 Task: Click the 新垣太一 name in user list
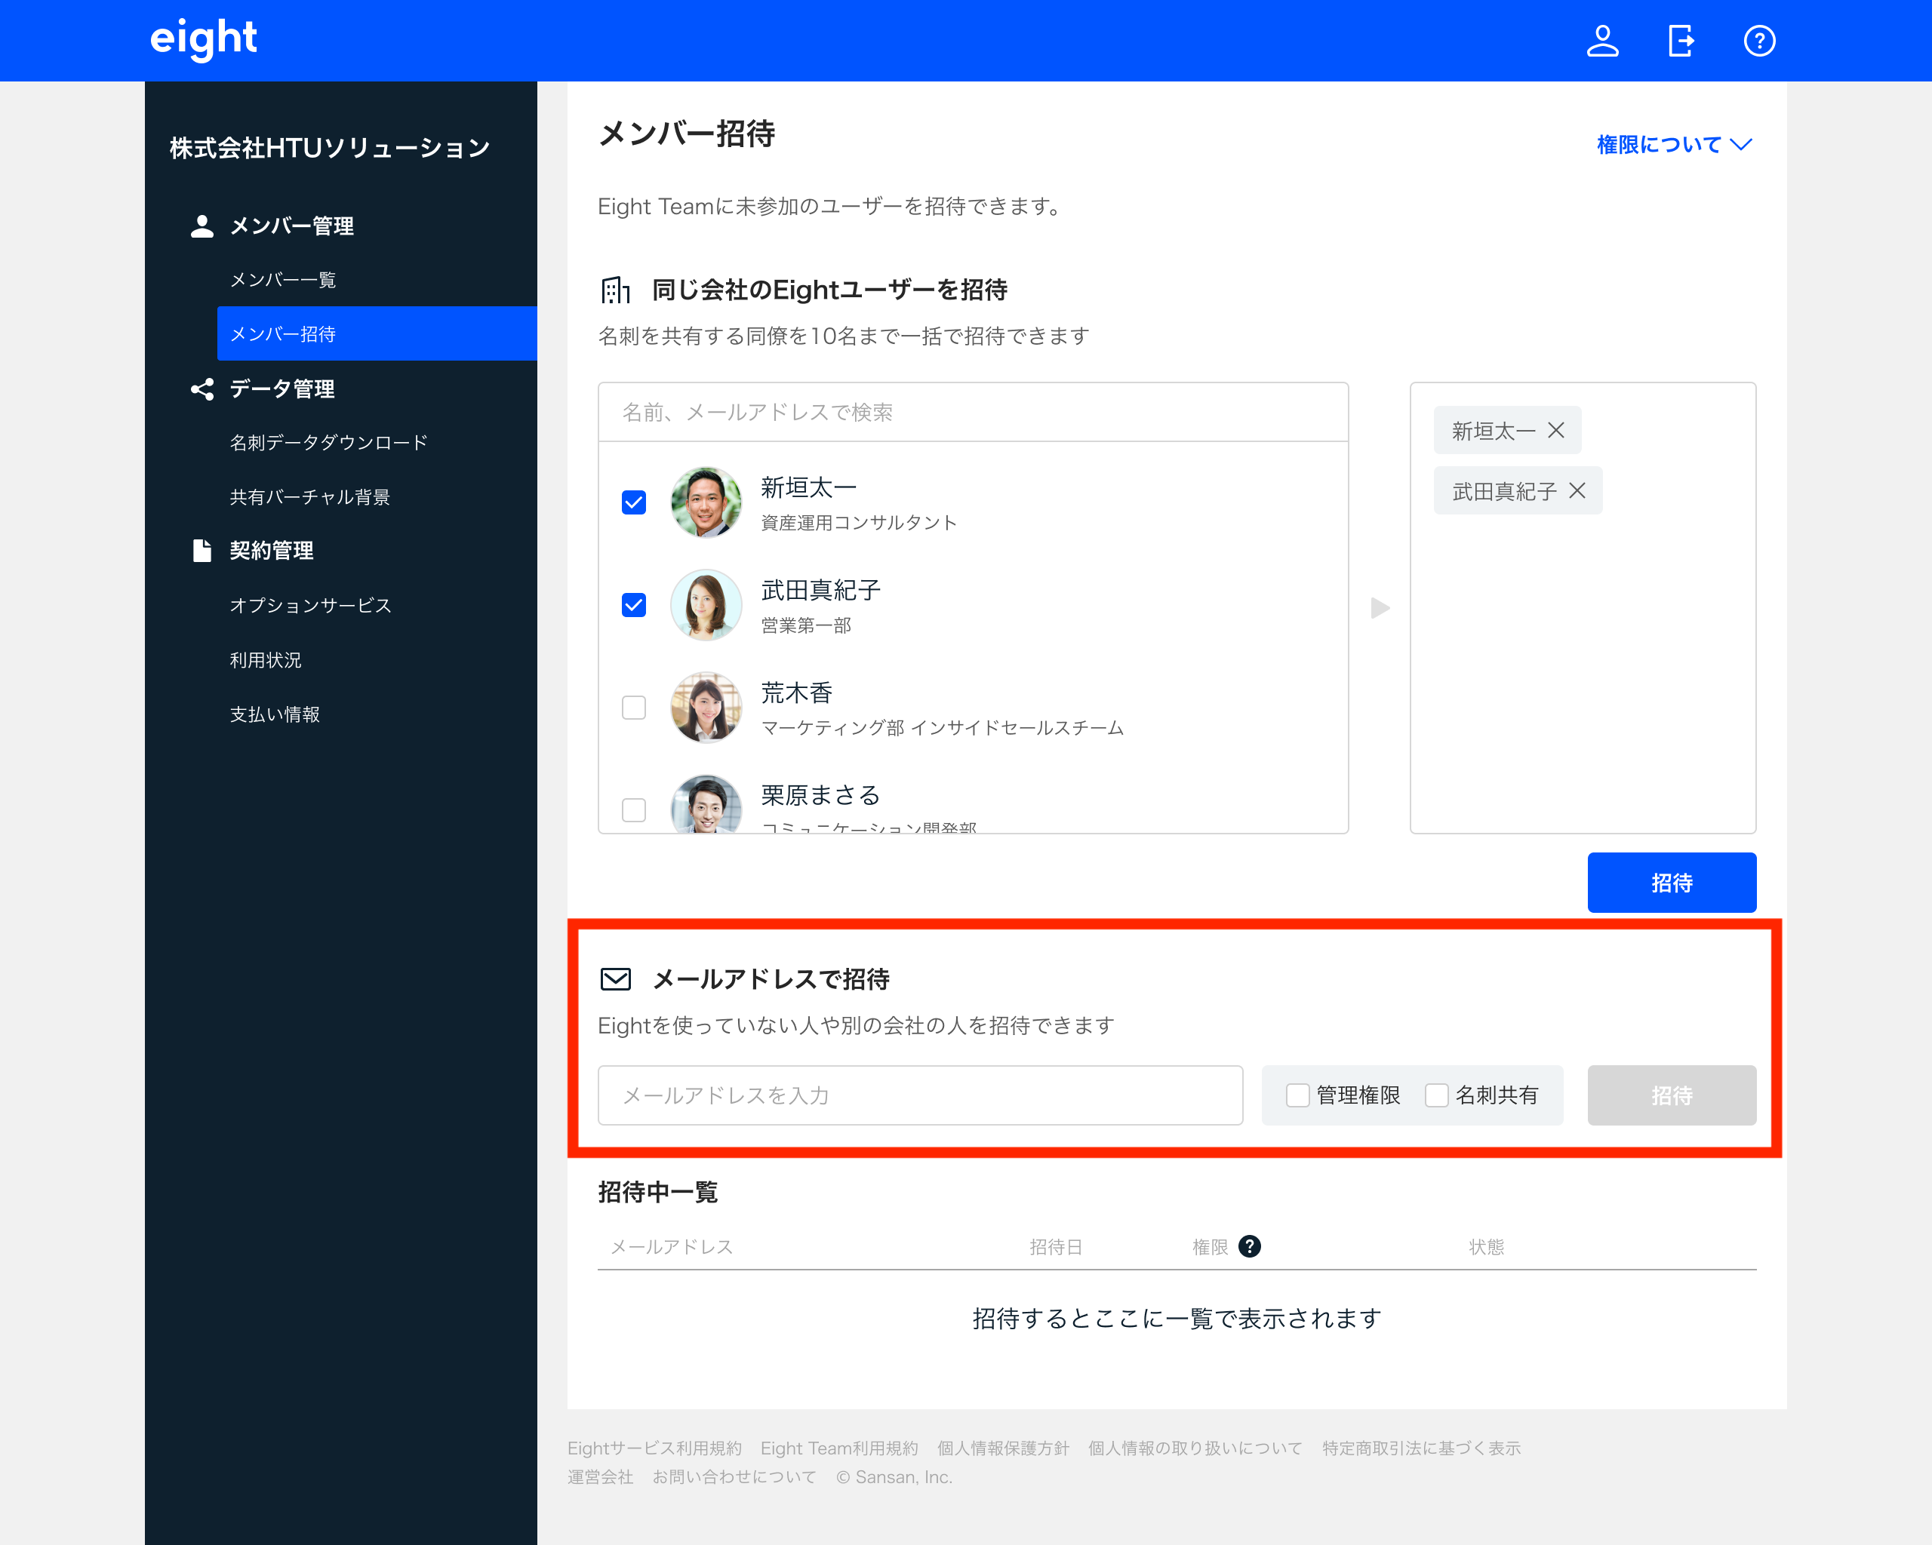coord(808,487)
